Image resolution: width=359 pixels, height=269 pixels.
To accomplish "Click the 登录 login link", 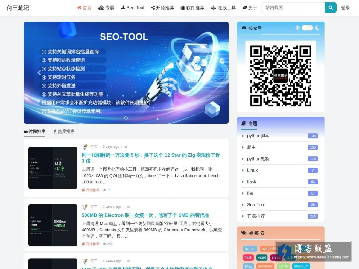I will tap(346, 8).
